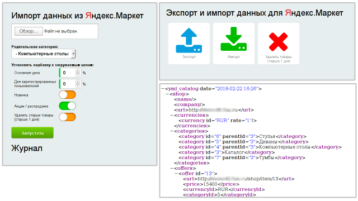Click the category line containing Тумбы
The width and height of the screenshot is (358, 201).
242,157
